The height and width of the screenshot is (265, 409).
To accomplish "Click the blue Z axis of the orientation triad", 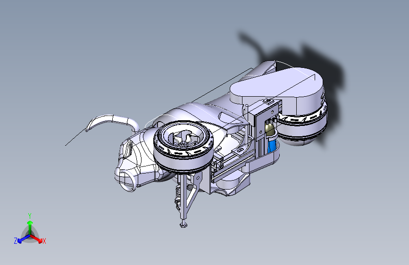I will point(22,239).
